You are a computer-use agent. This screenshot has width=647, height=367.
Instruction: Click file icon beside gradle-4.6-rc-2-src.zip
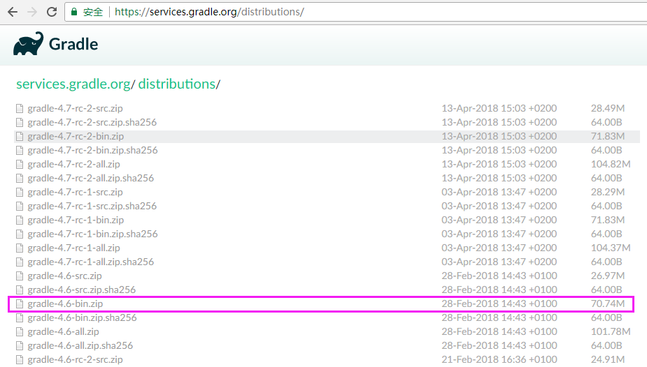[20, 360]
